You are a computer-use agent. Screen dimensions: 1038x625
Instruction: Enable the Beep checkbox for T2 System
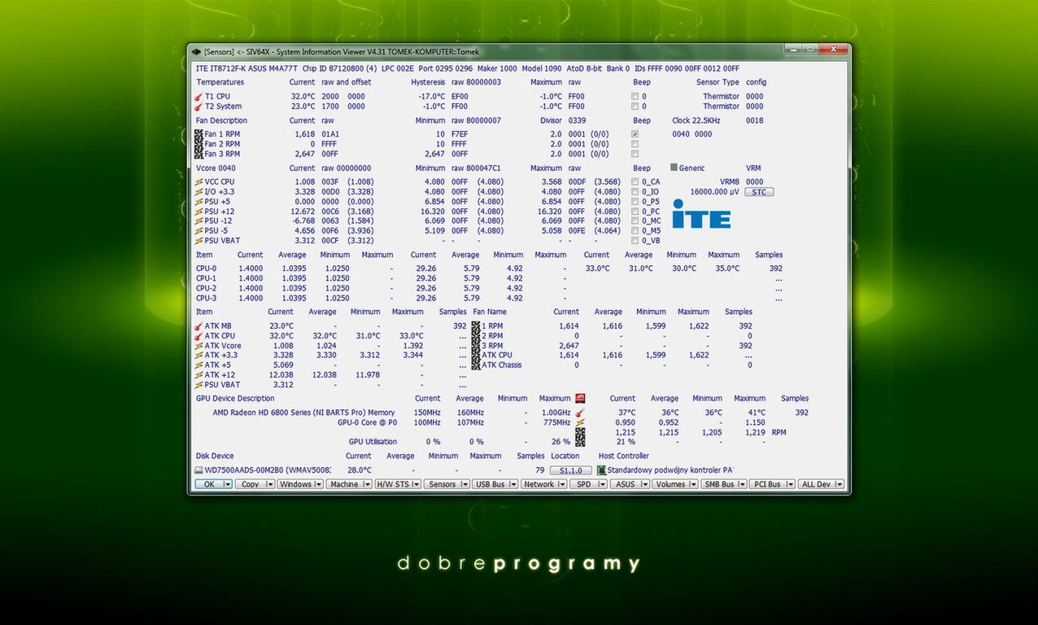point(635,107)
